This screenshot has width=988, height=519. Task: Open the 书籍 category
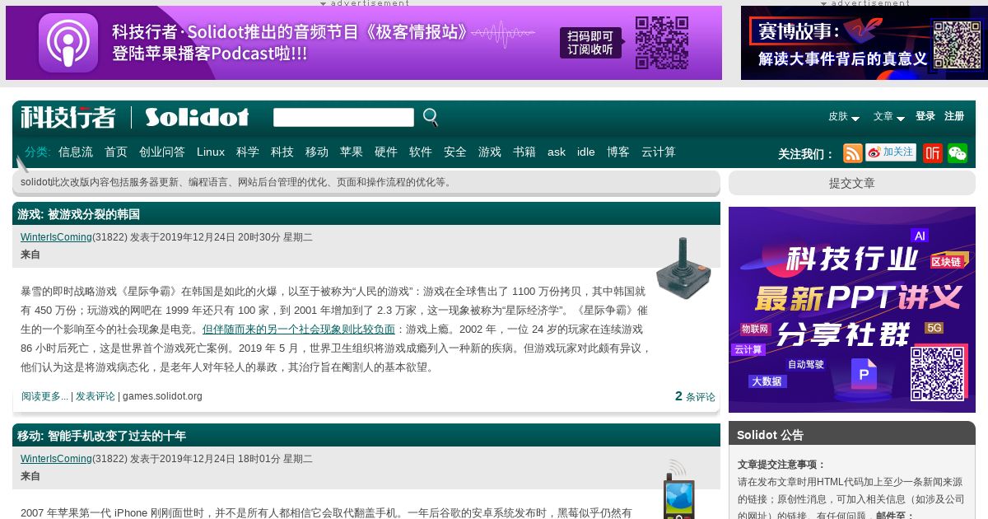(524, 152)
